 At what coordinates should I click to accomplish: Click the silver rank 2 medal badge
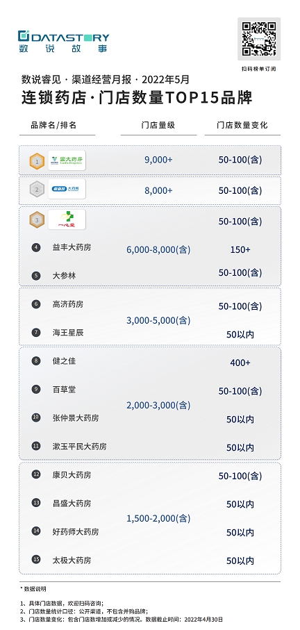(37, 190)
